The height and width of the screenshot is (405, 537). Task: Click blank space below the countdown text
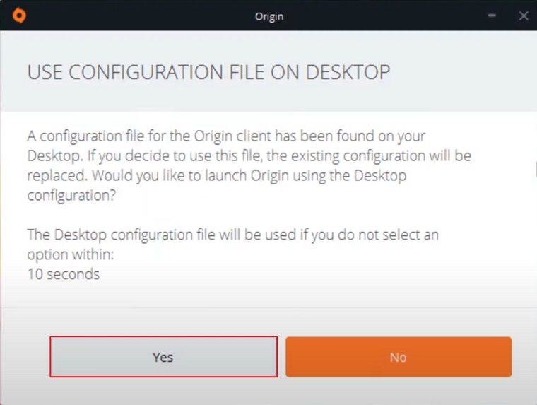pyautogui.click(x=268, y=293)
